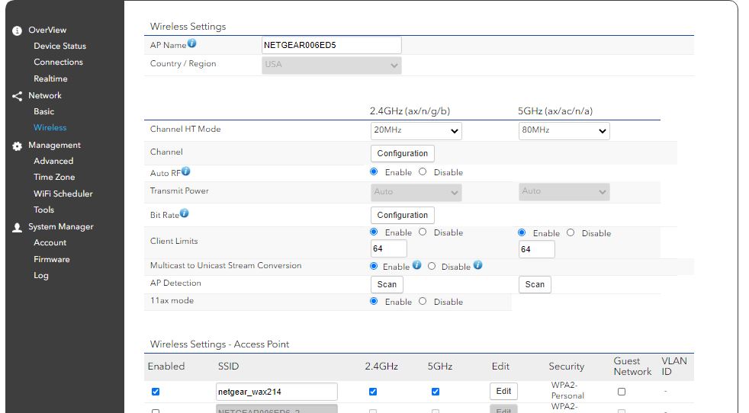Open Connections in sidebar
The height and width of the screenshot is (413, 749).
[x=58, y=62]
